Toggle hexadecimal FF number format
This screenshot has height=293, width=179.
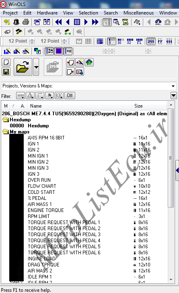tap(160, 41)
